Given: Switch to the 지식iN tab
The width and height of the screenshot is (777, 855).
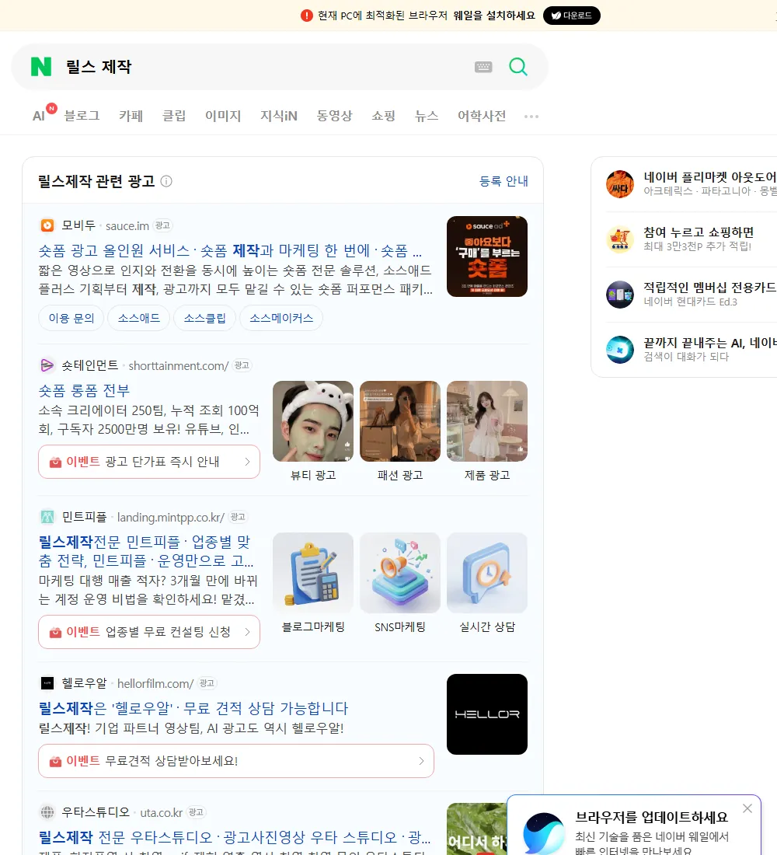Looking at the screenshot, I should coord(279,116).
